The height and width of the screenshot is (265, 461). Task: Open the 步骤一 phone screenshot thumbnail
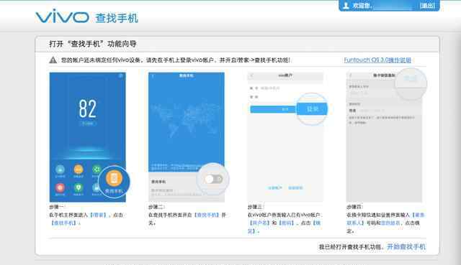tap(88, 137)
